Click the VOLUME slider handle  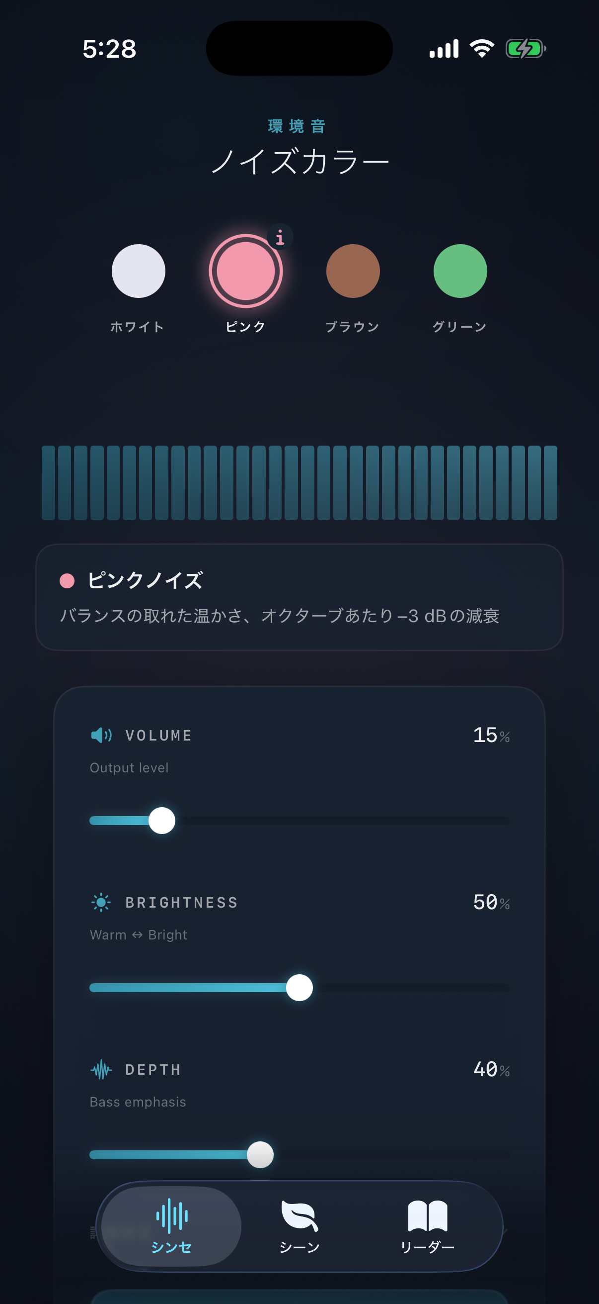point(163,820)
